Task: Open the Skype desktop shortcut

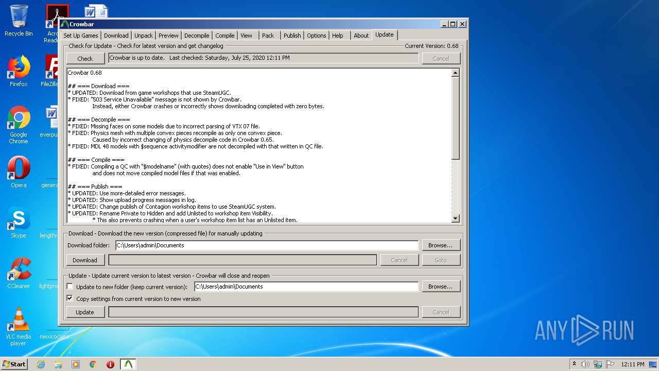Action: coord(19,223)
